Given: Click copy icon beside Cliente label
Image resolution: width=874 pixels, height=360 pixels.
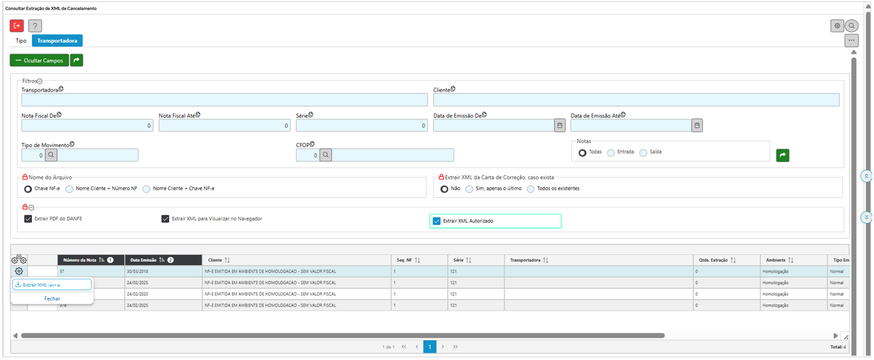Looking at the screenshot, I should pyautogui.click(x=453, y=89).
